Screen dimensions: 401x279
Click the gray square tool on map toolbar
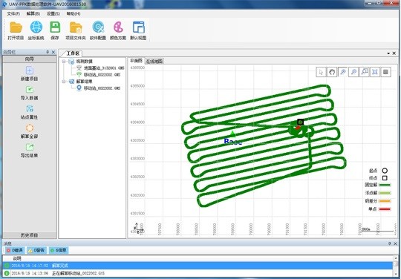(385, 72)
